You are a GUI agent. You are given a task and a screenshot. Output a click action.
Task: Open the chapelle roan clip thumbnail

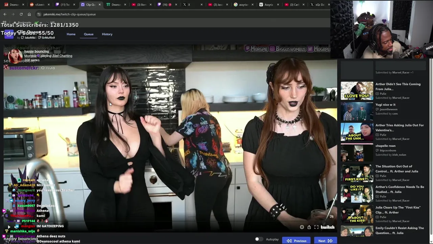tap(357, 152)
